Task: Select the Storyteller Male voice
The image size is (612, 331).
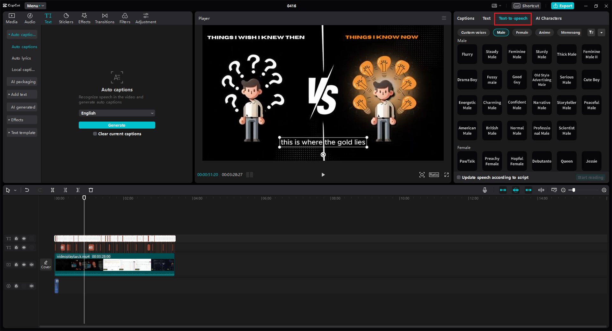Action: [567, 105]
